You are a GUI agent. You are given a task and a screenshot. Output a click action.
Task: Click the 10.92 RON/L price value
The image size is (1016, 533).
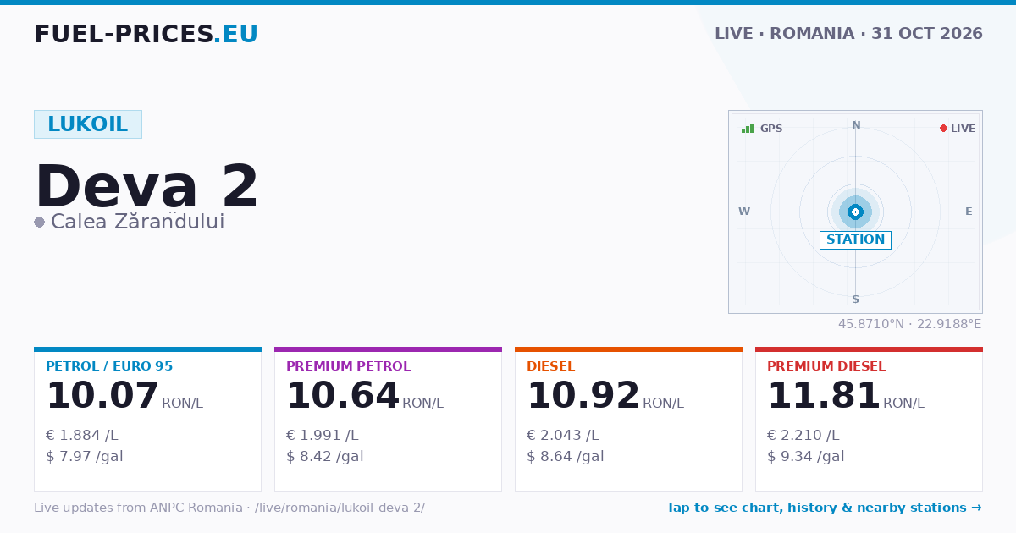click(x=605, y=396)
